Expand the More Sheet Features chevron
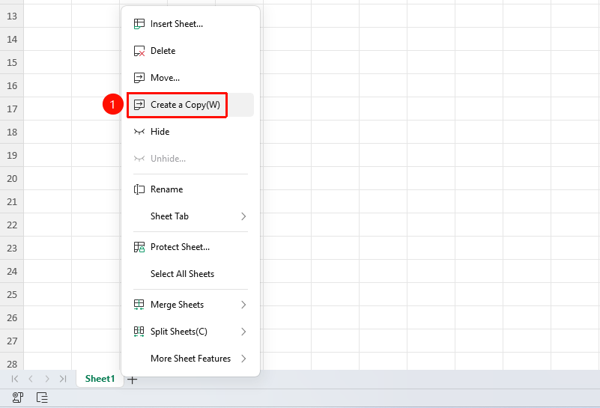This screenshot has height=408, width=600. (243, 359)
